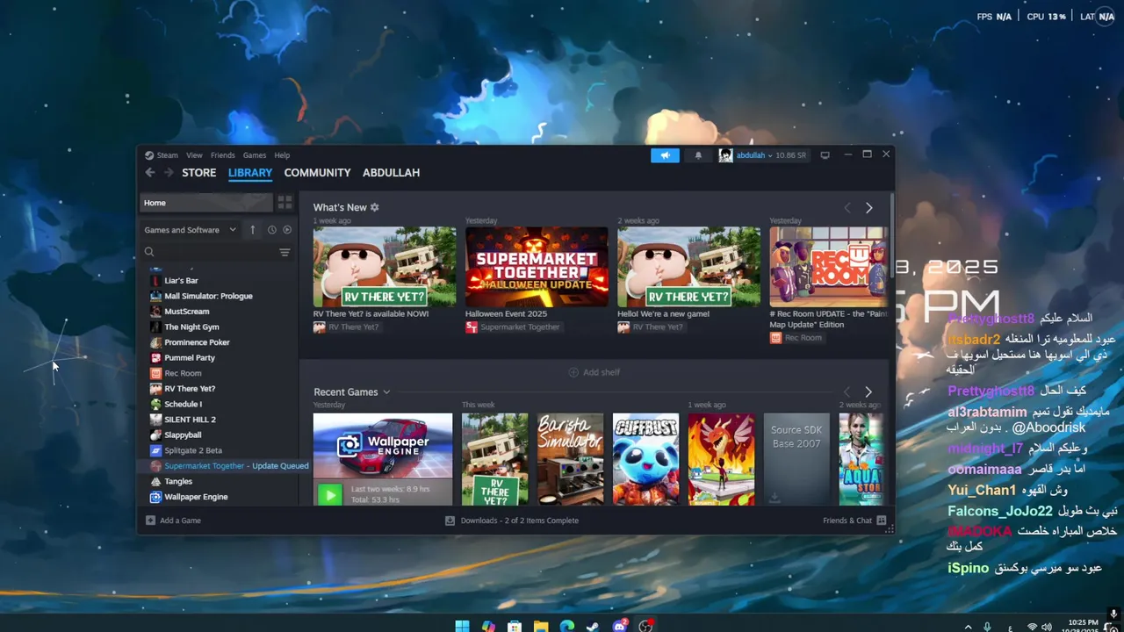Viewport: 1124px width, 632px height.
Task: Open Microsoft Edge from taskbar
Action: 567,626
